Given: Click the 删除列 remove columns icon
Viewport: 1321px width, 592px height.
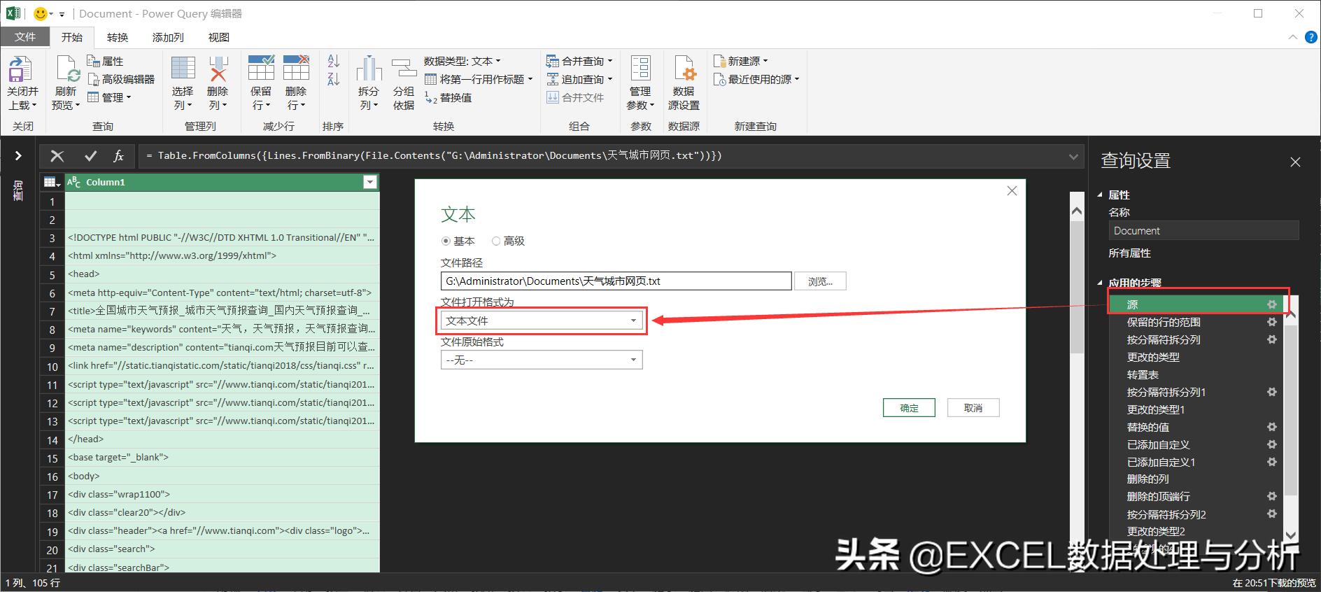Looking at the screenshot, I should pyautogui.click(x=218, y=69).
